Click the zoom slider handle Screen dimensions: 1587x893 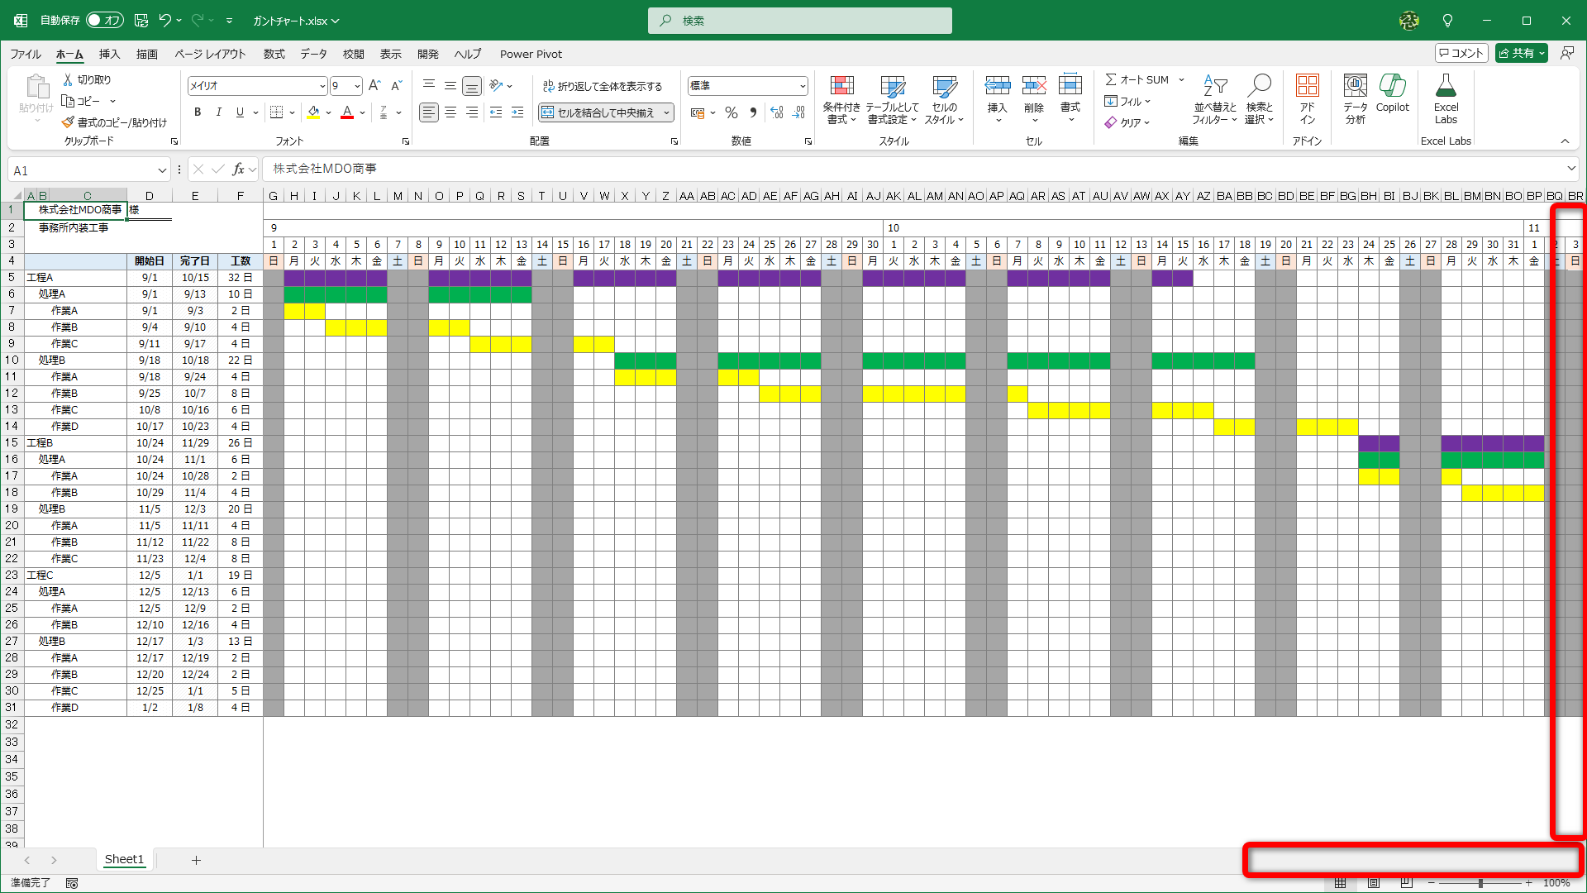click(x=1480, y=883)
